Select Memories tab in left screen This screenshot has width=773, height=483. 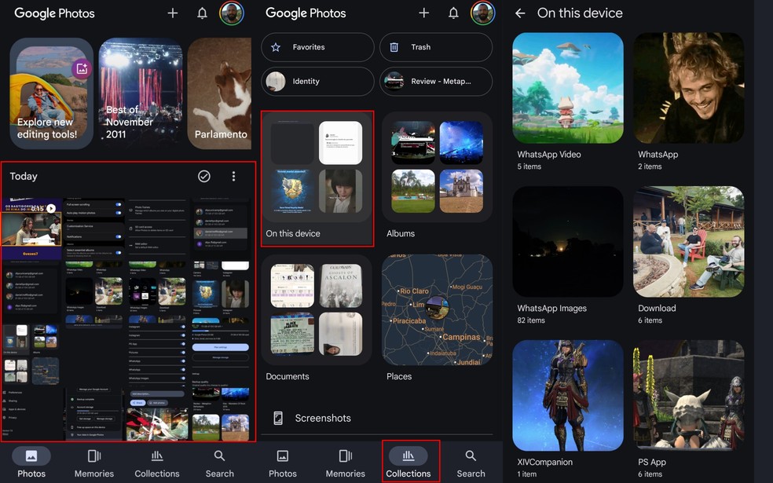(x=94, y=463)
